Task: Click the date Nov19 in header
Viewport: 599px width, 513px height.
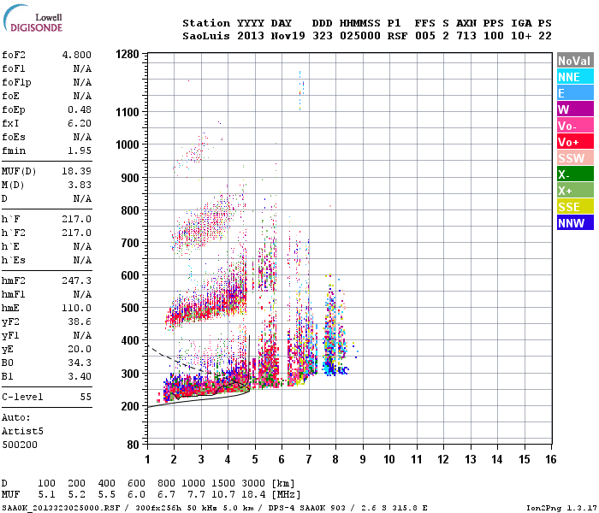Action: (288, 36)
